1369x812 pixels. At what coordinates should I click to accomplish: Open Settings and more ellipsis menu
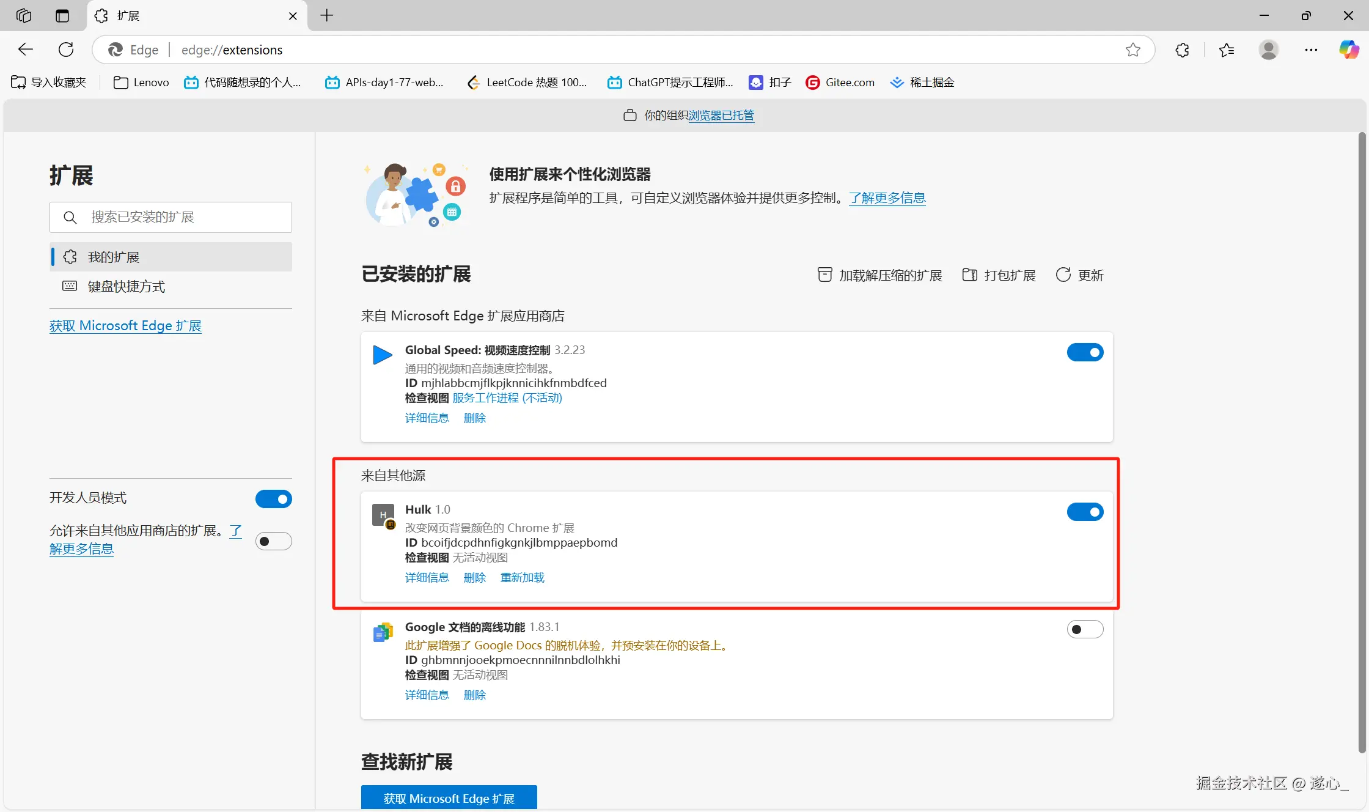click(x=1311, y=50)
